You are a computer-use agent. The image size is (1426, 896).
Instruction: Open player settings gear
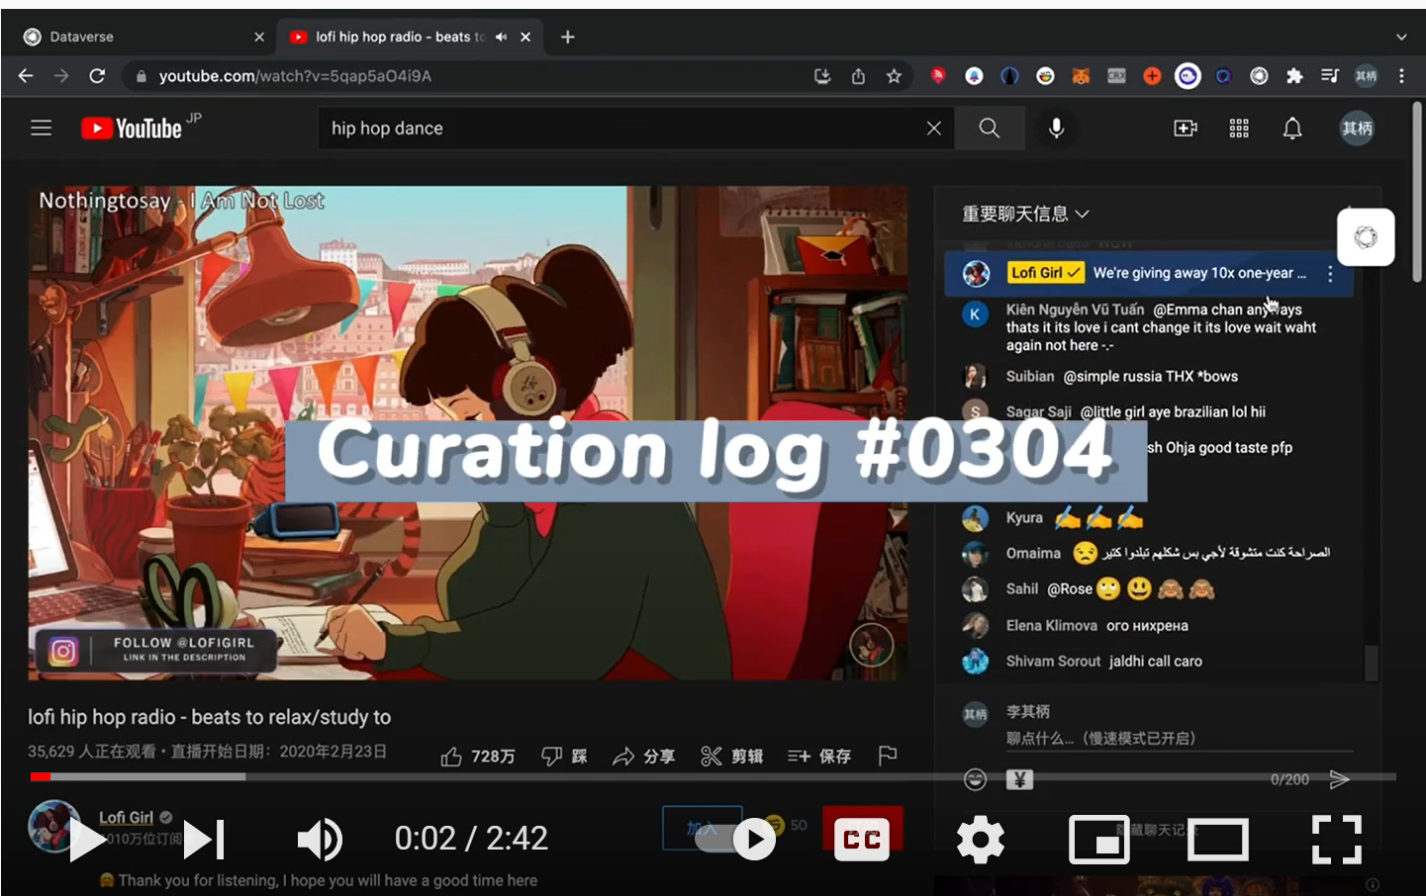pos(981,840)
